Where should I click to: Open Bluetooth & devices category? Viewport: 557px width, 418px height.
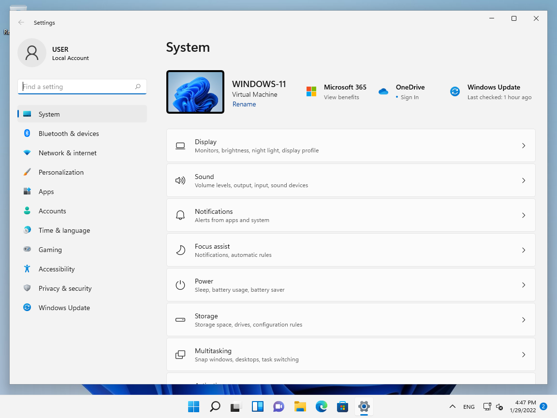coord(82,134)
